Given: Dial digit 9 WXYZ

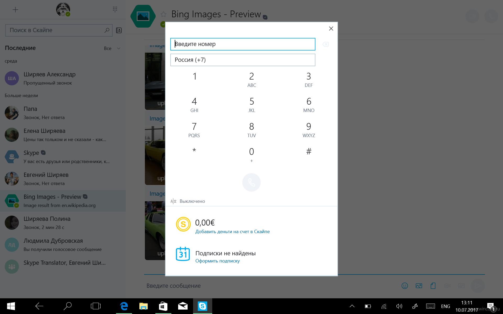Looking at the screenshot, I should 309,130.
